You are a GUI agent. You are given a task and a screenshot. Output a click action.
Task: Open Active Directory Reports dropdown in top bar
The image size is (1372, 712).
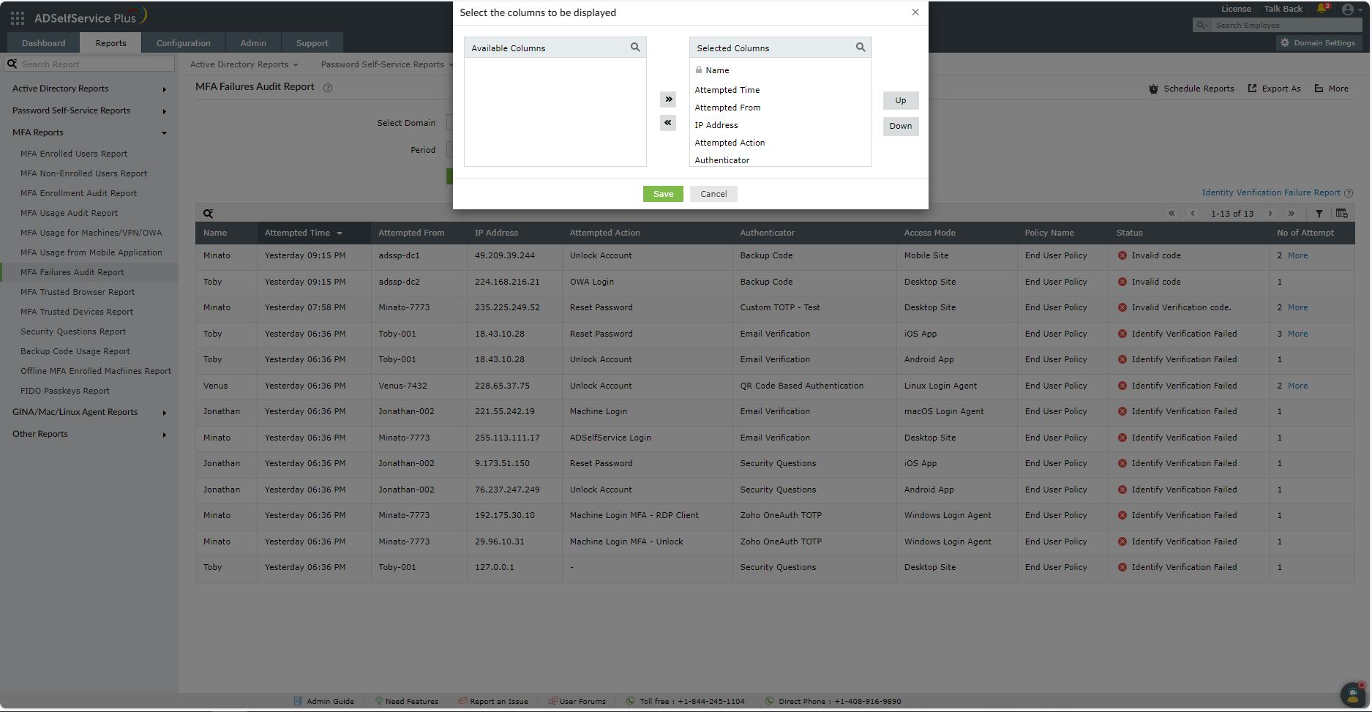pos(244,64)
